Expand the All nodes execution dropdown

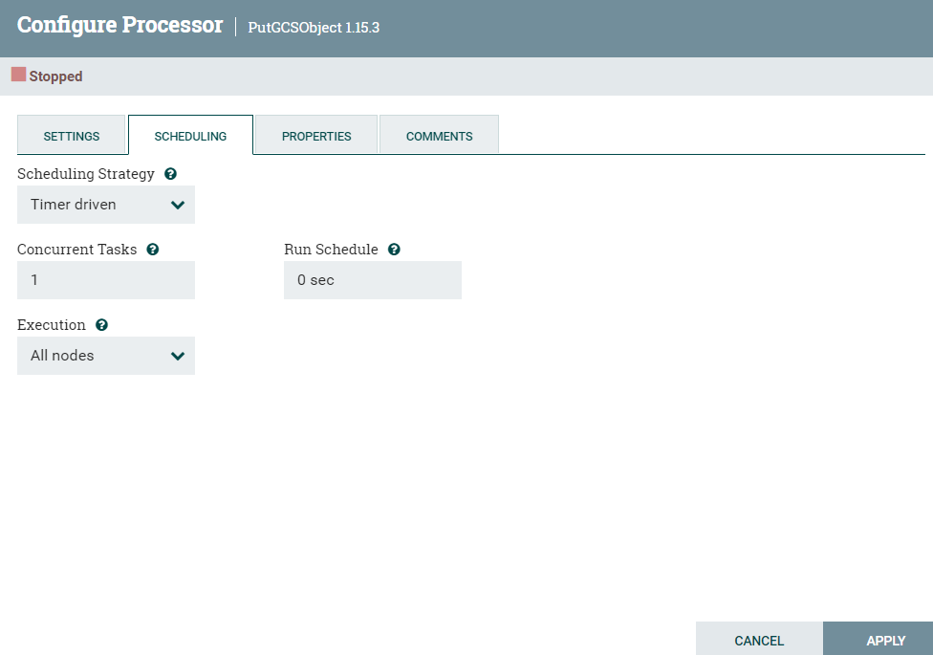click(x=106, y=356)
